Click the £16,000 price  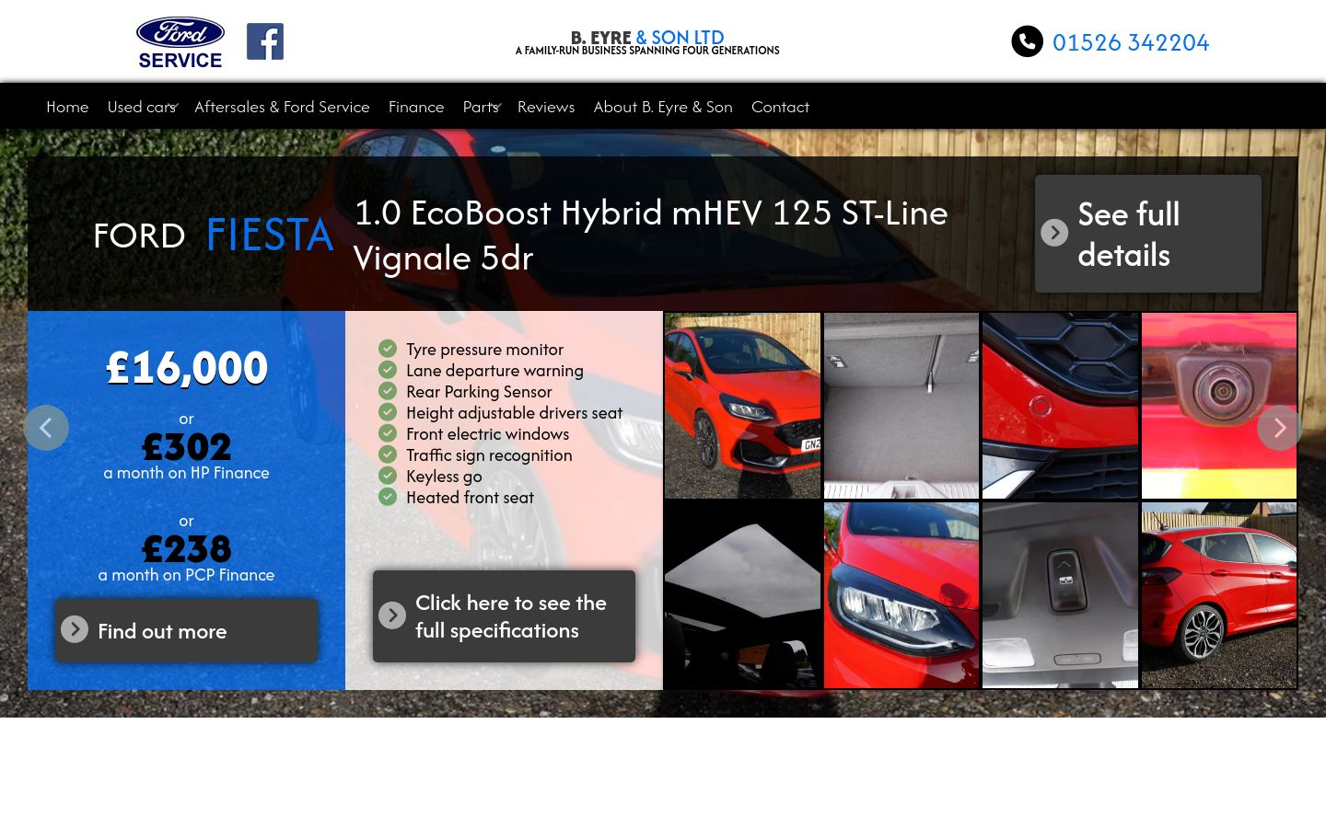187,368
